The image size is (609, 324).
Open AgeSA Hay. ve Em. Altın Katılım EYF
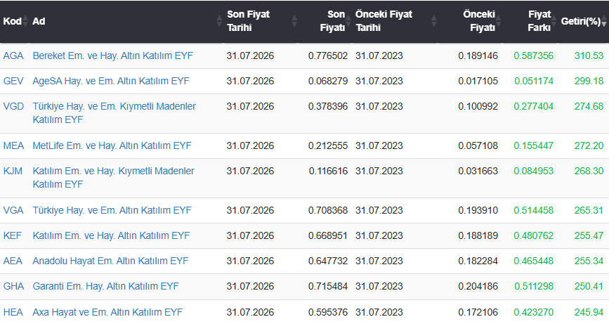coord(111,81)
